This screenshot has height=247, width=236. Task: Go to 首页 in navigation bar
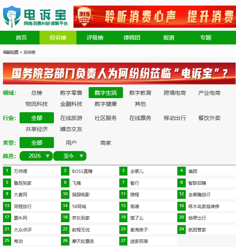point(21,38)
